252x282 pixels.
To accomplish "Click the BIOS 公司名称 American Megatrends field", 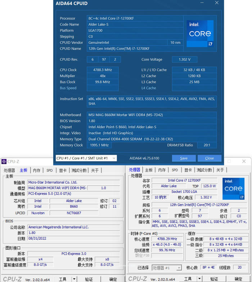I will tap(73, 227).
